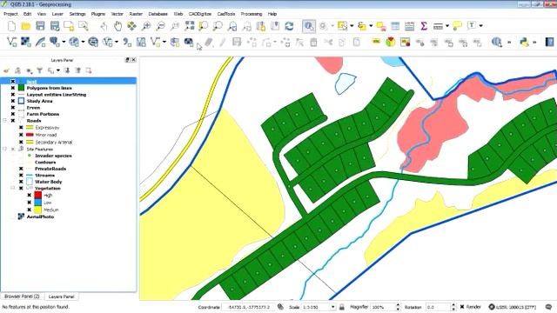Open dropdown arrow beside text annotation tool
Viewport: 557px width, 313px height.
[x=481, y=26]
